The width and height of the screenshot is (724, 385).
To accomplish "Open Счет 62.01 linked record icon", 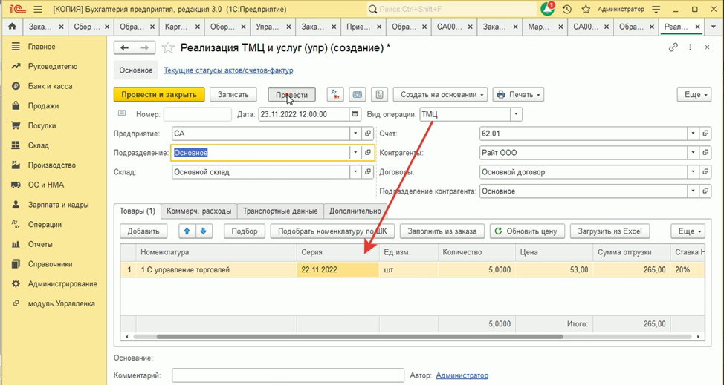I will click(705, 134).
